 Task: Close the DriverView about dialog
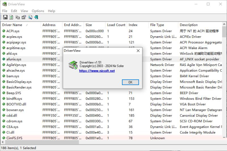coord(138,51)
